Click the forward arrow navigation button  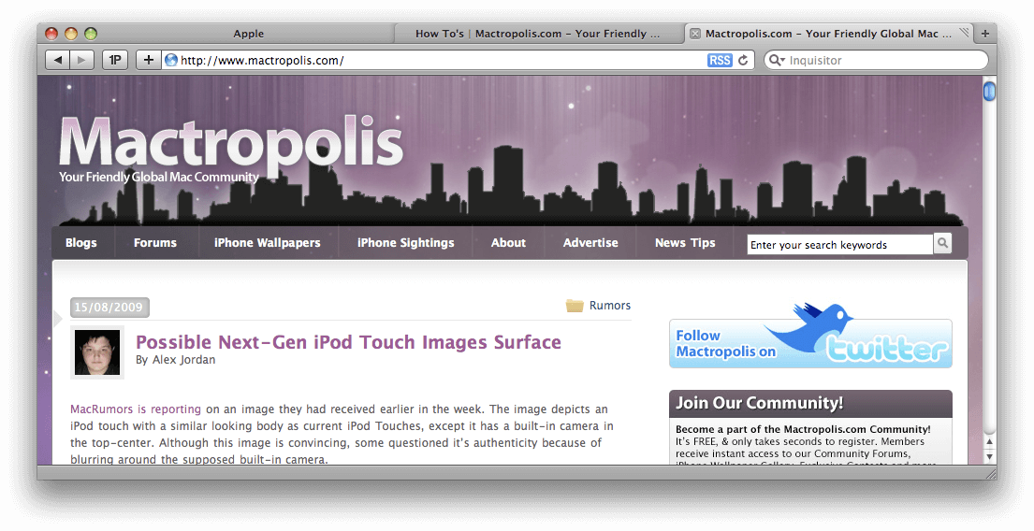(81, 60)
